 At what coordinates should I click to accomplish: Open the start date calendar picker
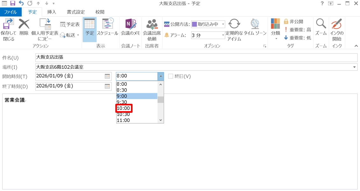click(107, 76)
